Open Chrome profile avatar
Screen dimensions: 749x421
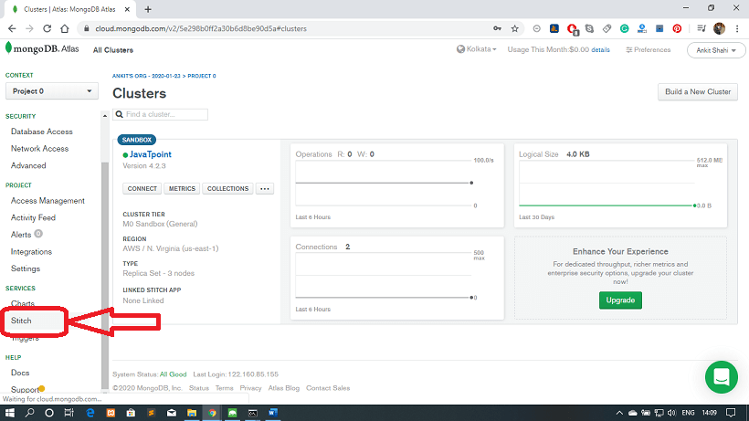[x=719, y=28]
